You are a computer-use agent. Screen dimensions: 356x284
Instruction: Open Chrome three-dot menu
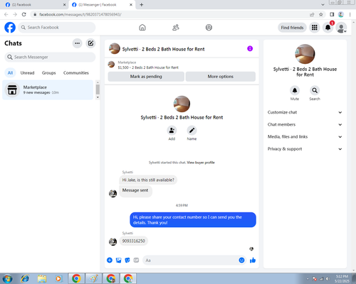pos(350,14)
